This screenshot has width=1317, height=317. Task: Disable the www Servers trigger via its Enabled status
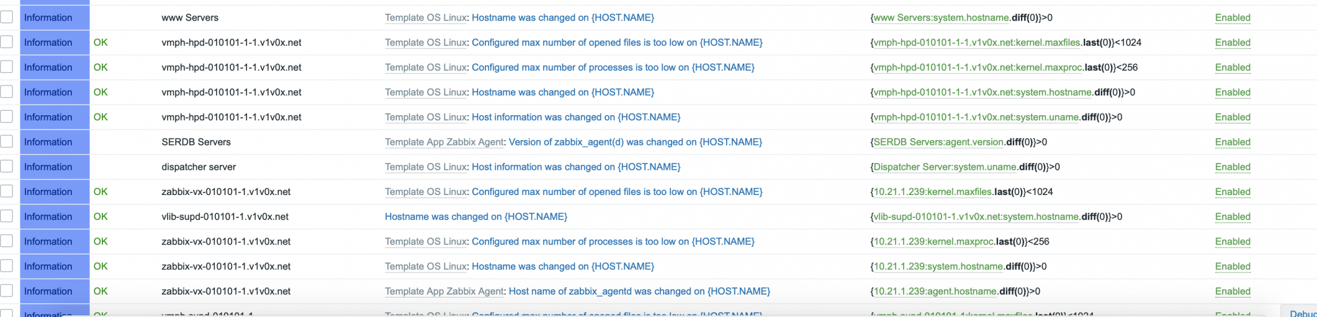click(1232, 18)
